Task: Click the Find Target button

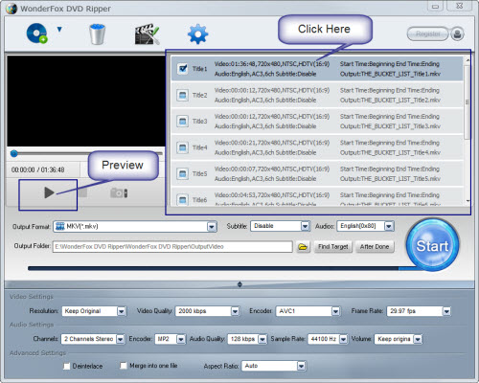Action: pos(333,247)
